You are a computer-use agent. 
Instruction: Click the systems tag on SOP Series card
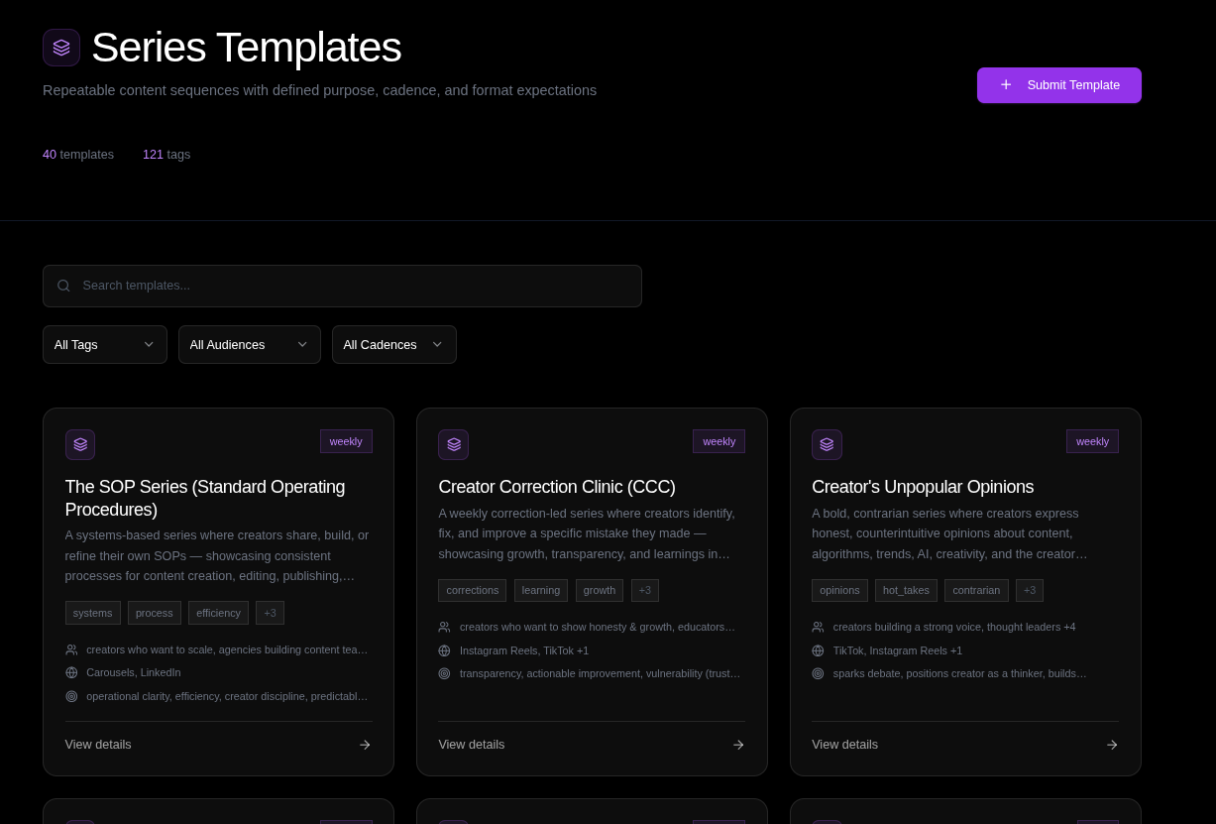coord(93,613)
